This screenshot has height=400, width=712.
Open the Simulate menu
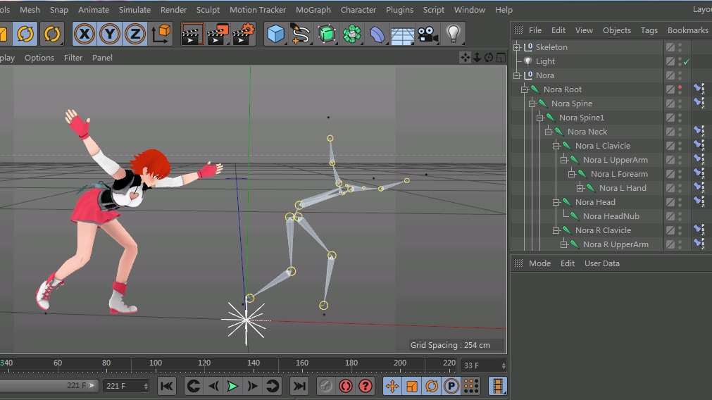[x=135, y=10]
